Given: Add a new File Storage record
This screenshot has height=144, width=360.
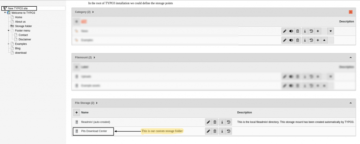Looking at the screenshot, I should point(76,112).
